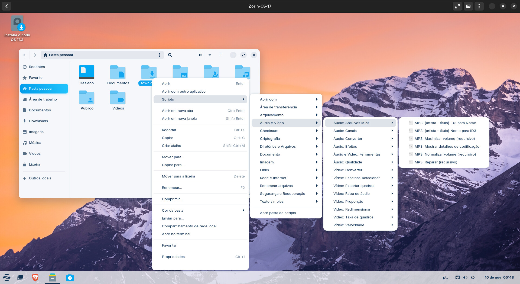Open the Zorin start menu

coord(7,277)
